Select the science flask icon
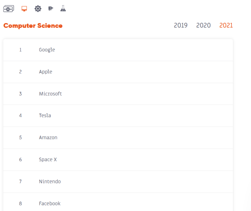251x211 pixels. (63, 9)
